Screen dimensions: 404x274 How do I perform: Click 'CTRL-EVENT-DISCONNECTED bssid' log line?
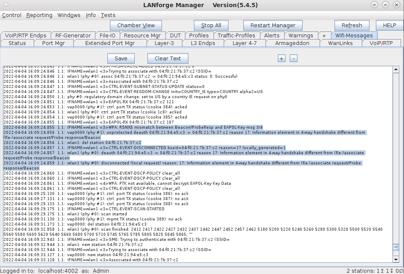[144, 148]
